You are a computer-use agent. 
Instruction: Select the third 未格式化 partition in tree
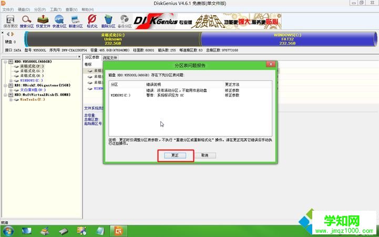pyautogui.click(x=32, y=76)
